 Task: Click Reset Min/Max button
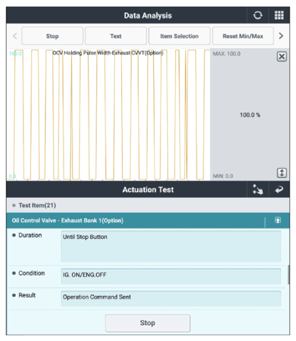pyautogui.click(x=243, y=36)
